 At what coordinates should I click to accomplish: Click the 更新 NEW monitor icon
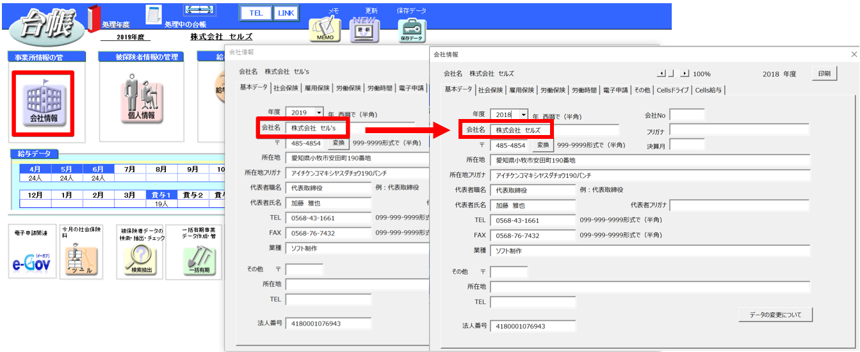tap(364, 29)
